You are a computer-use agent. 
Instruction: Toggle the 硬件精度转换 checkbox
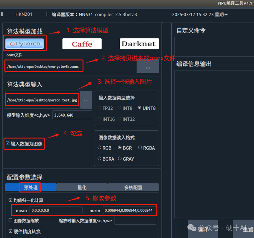(10, 231)
